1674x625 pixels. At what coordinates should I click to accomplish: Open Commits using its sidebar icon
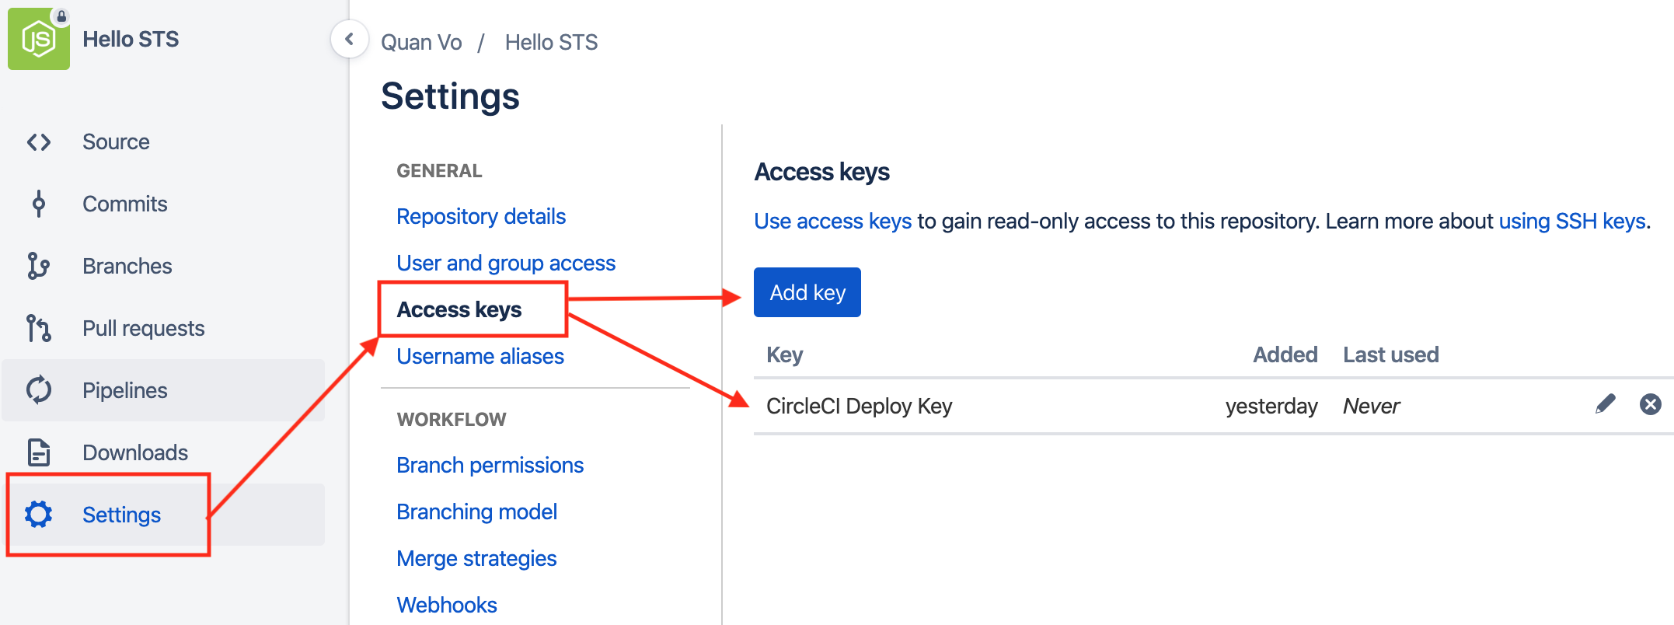[x=38, y=204]
